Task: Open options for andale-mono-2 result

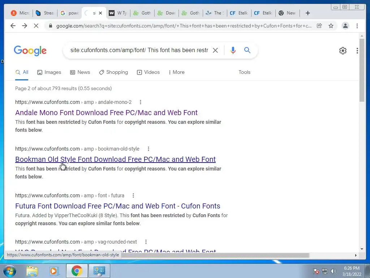Action: tap(141, 102)
